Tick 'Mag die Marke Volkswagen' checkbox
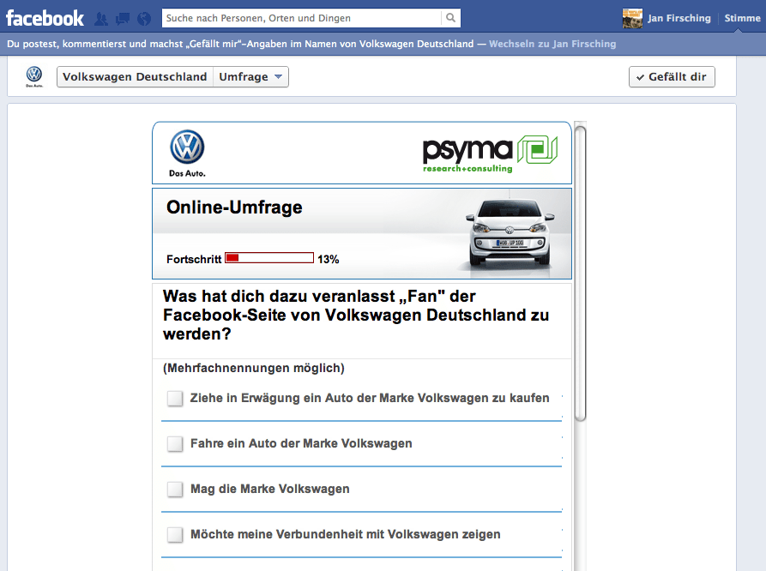The width and height of the screenshot is (766, 571). click(174, 490)
